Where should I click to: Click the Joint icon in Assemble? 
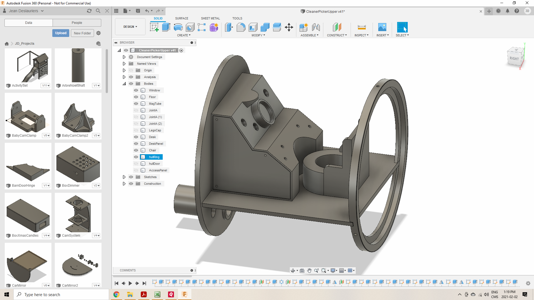(x=316, y=27)
